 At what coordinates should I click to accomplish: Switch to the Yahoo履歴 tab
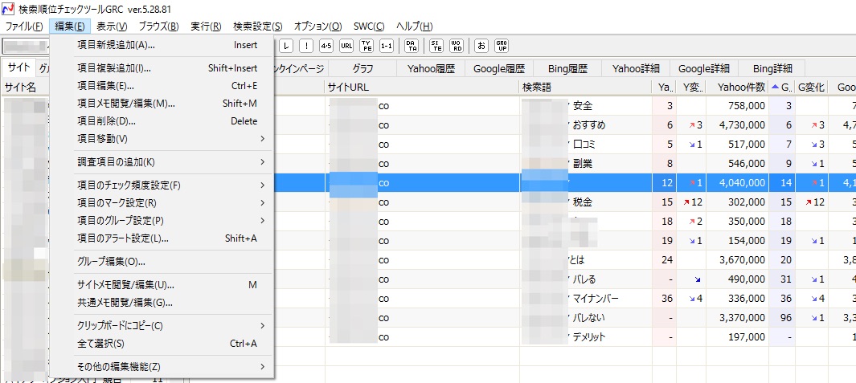430,69
